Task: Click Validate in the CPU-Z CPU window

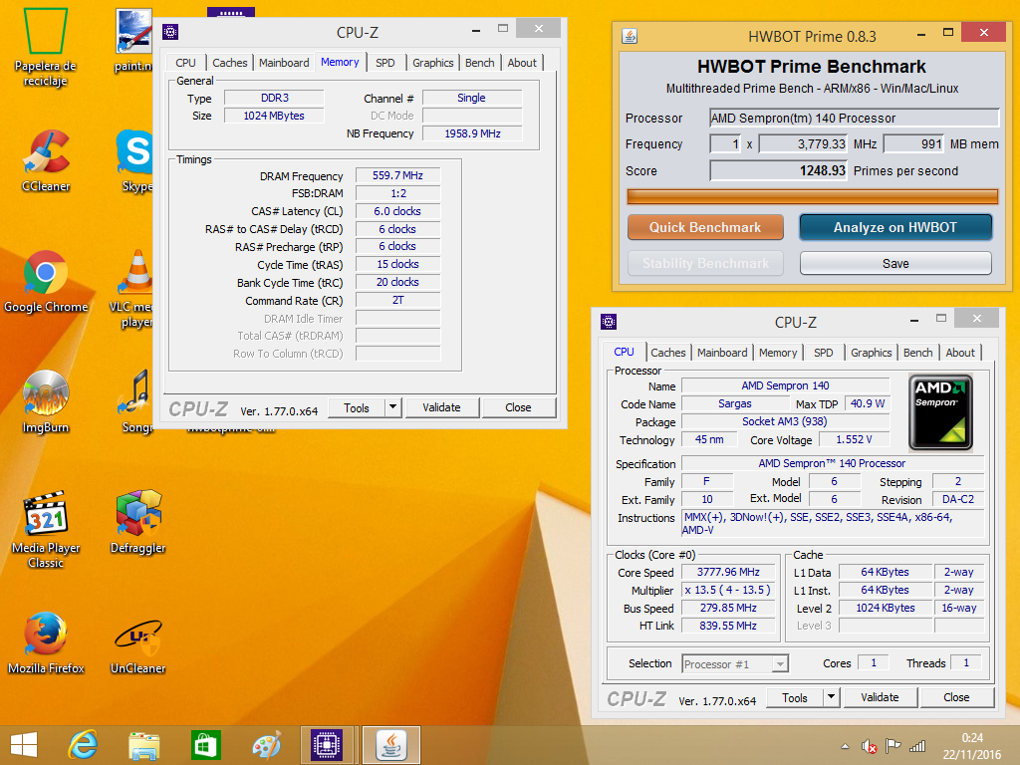Action: tap(880, 697)
